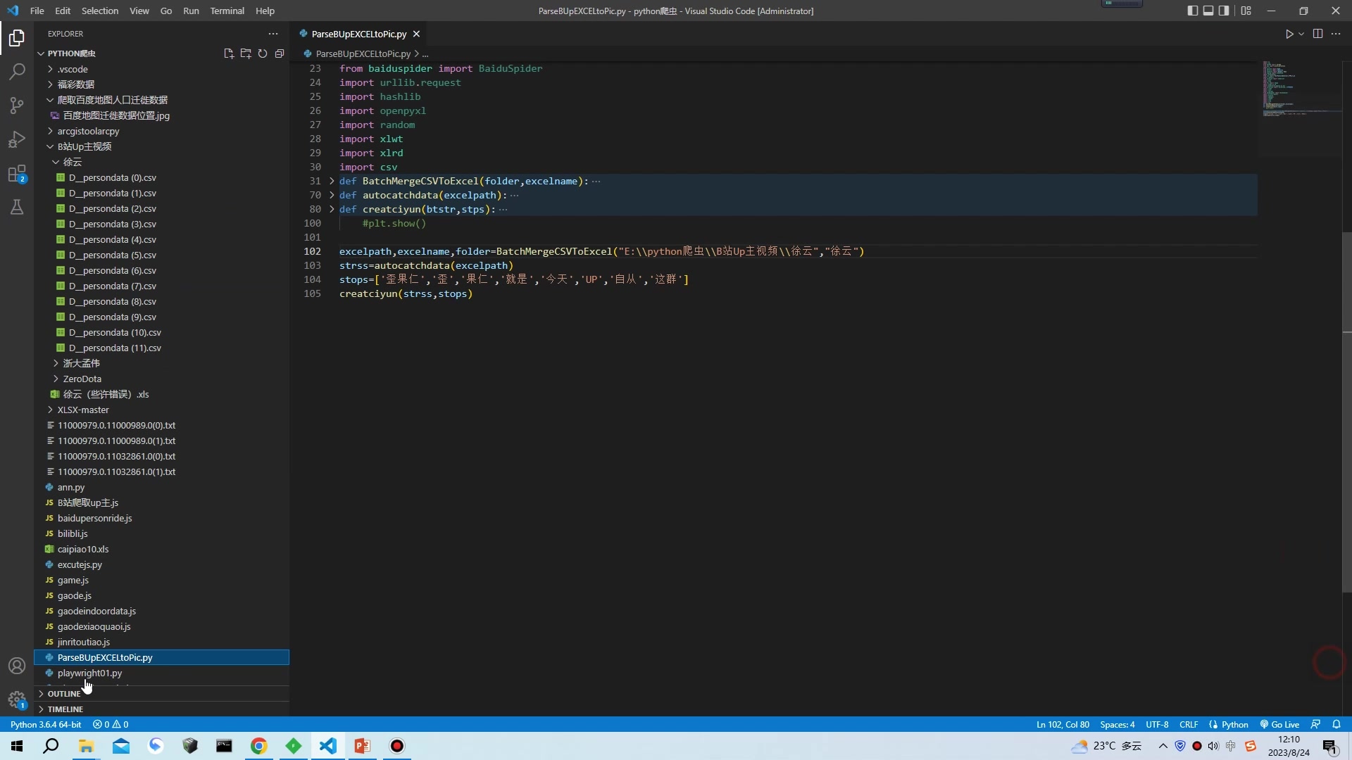Viewport: 1352px width, 760px height.
Task: Click the New File icon in Explorer
Action: [228, 53]
